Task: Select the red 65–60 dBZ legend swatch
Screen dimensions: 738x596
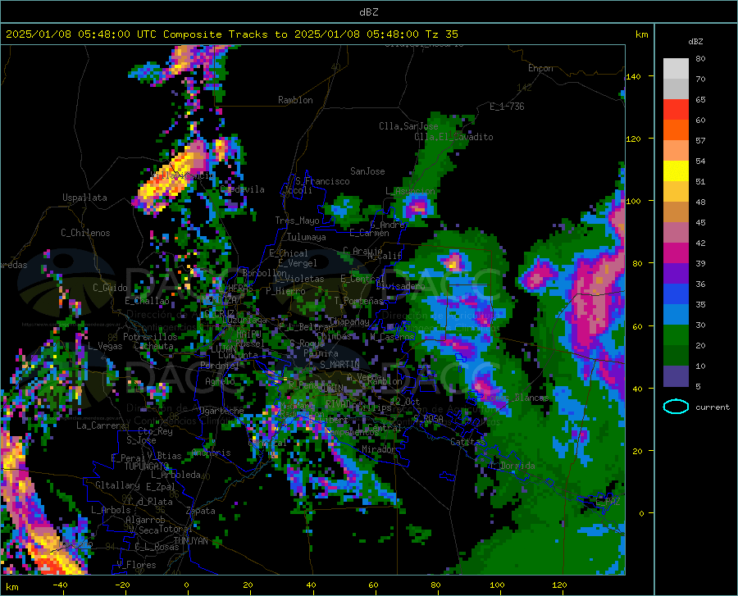Action: click(676, 110)
